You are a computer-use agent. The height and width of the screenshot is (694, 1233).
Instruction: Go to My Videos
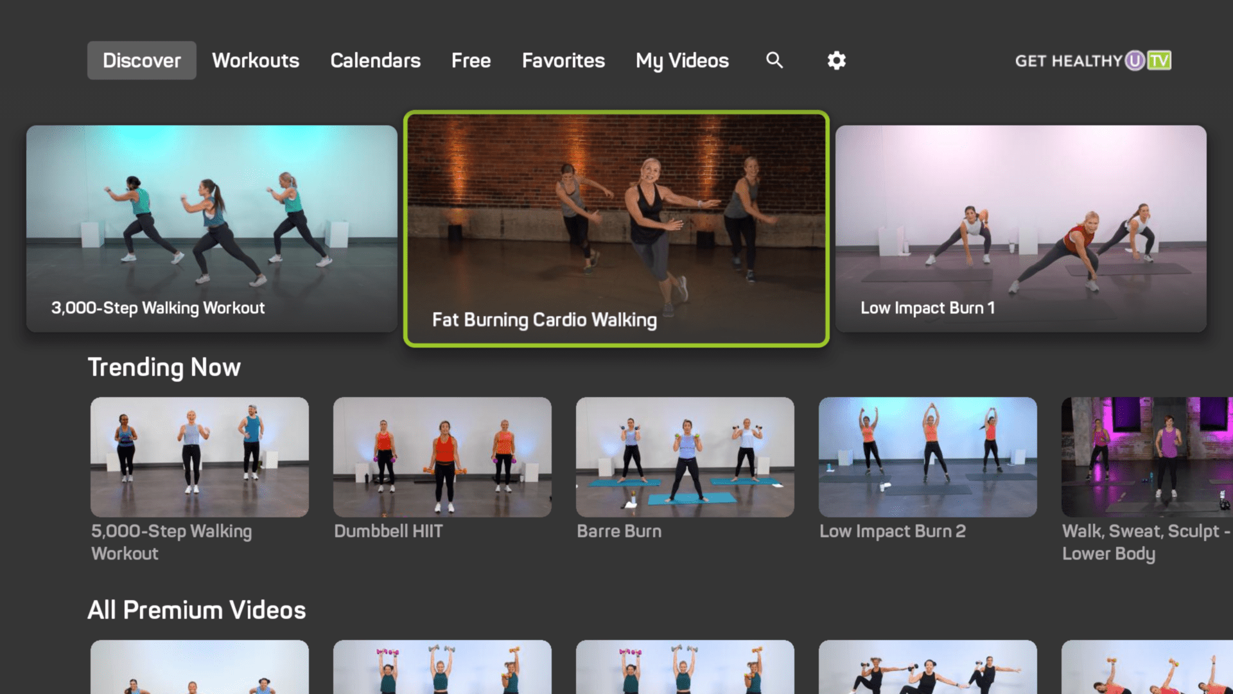tap(681, 60)
